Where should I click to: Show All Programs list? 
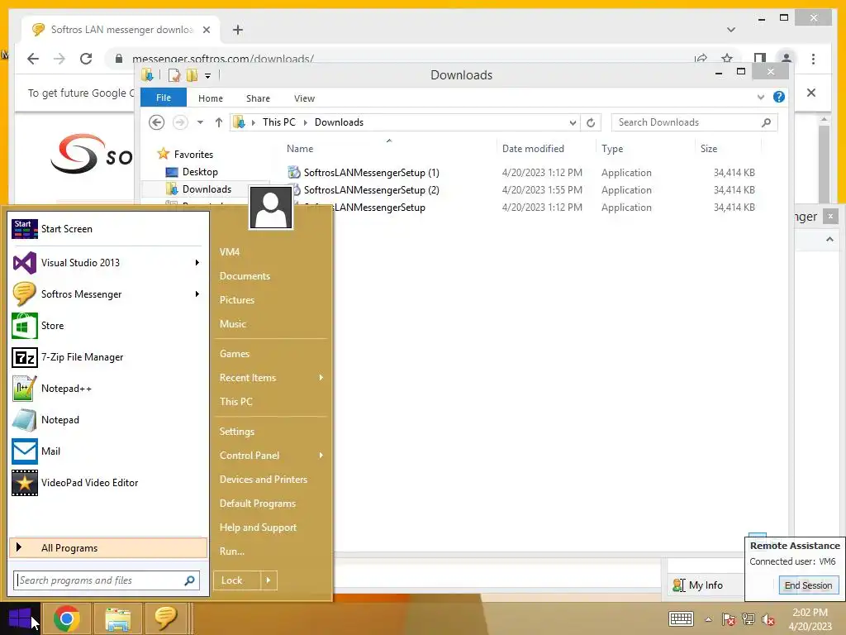(108, 548)
